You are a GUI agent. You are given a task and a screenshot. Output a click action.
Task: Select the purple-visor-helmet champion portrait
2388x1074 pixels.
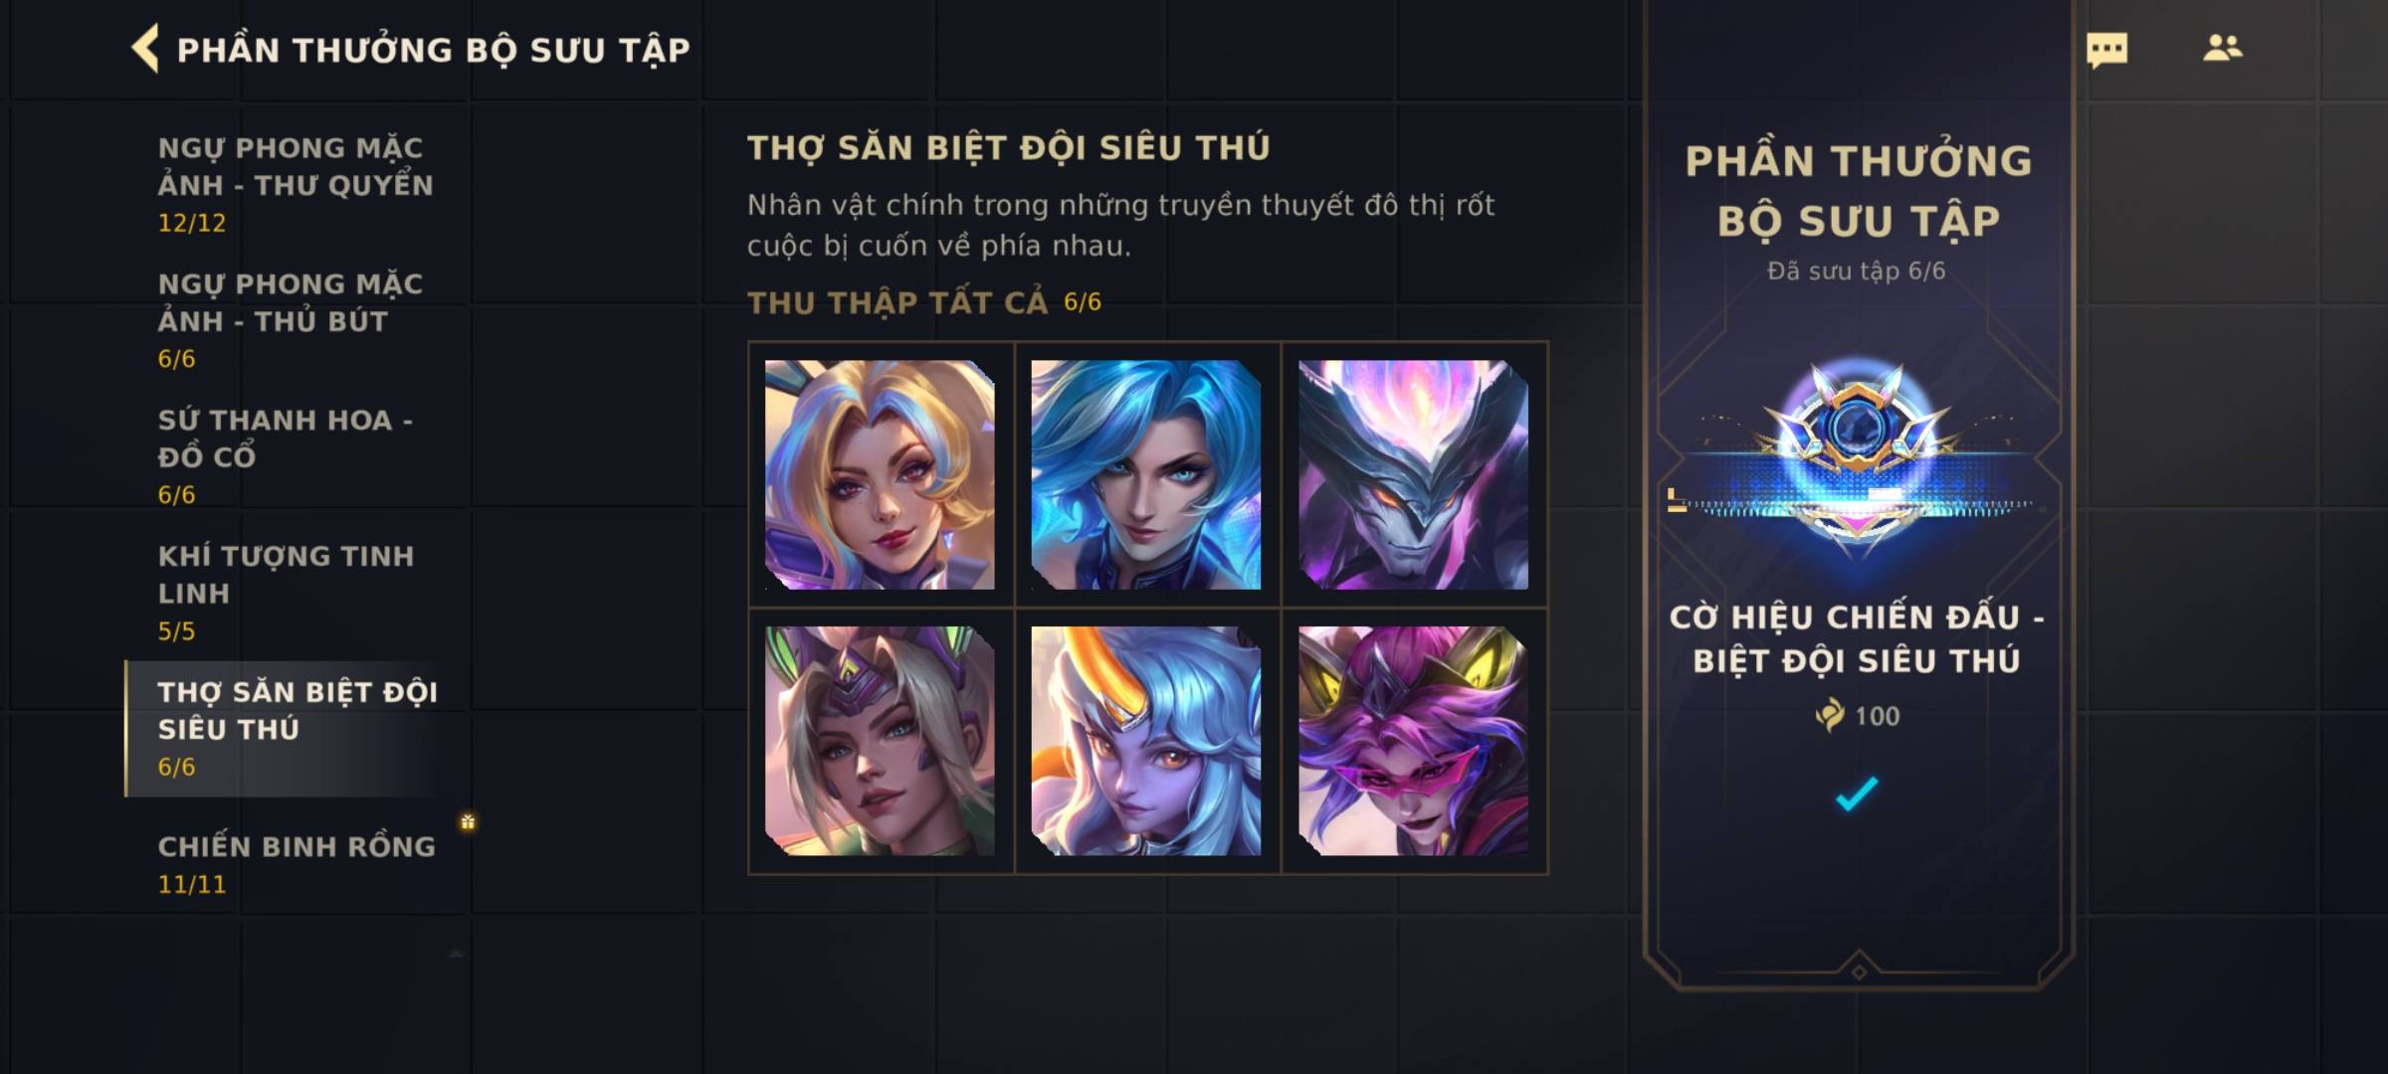click(880, 741)
